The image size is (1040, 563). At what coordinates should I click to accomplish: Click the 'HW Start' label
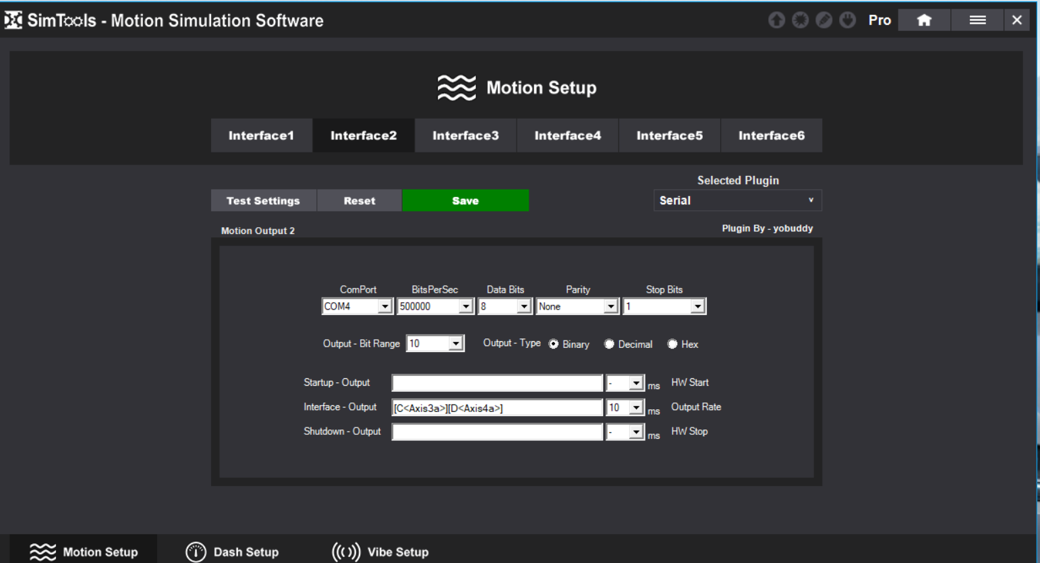pyautogui.click(x=689, y=382)
